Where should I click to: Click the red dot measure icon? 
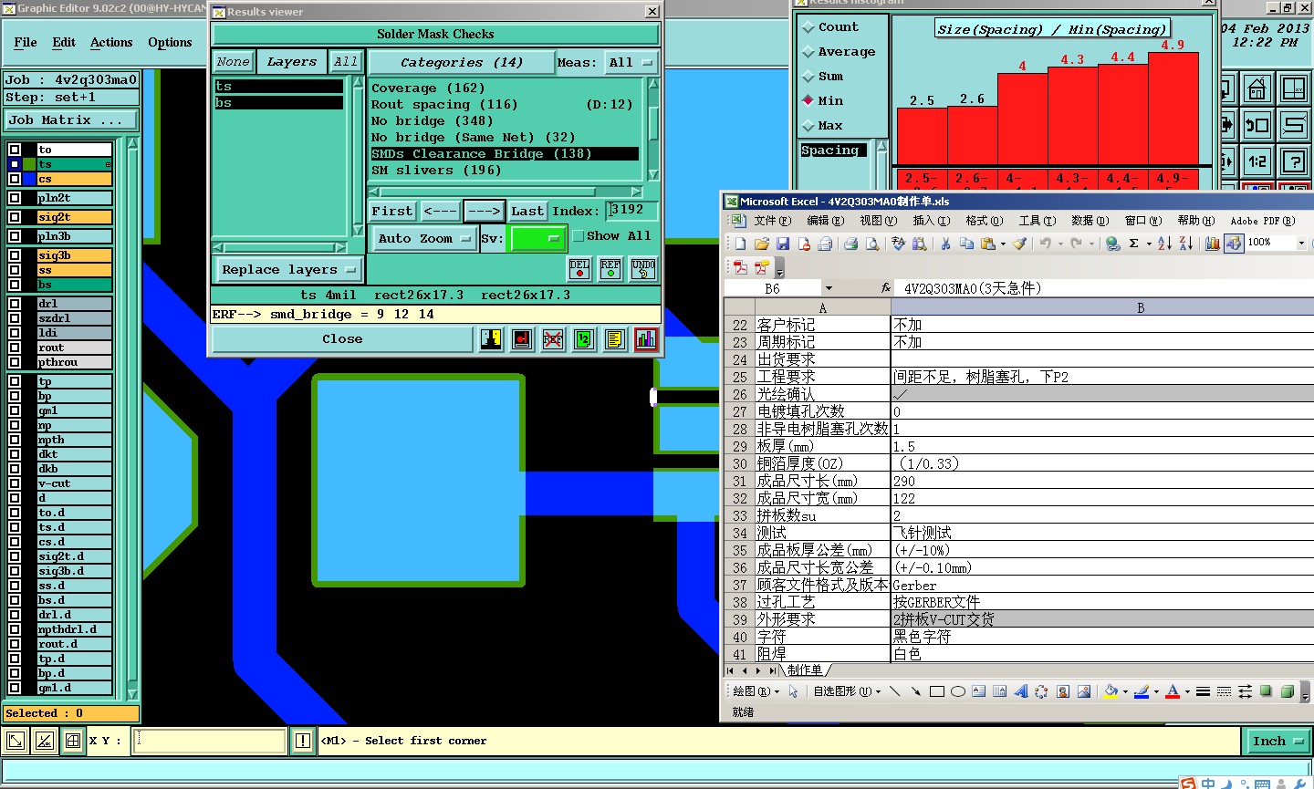(522, 339)
